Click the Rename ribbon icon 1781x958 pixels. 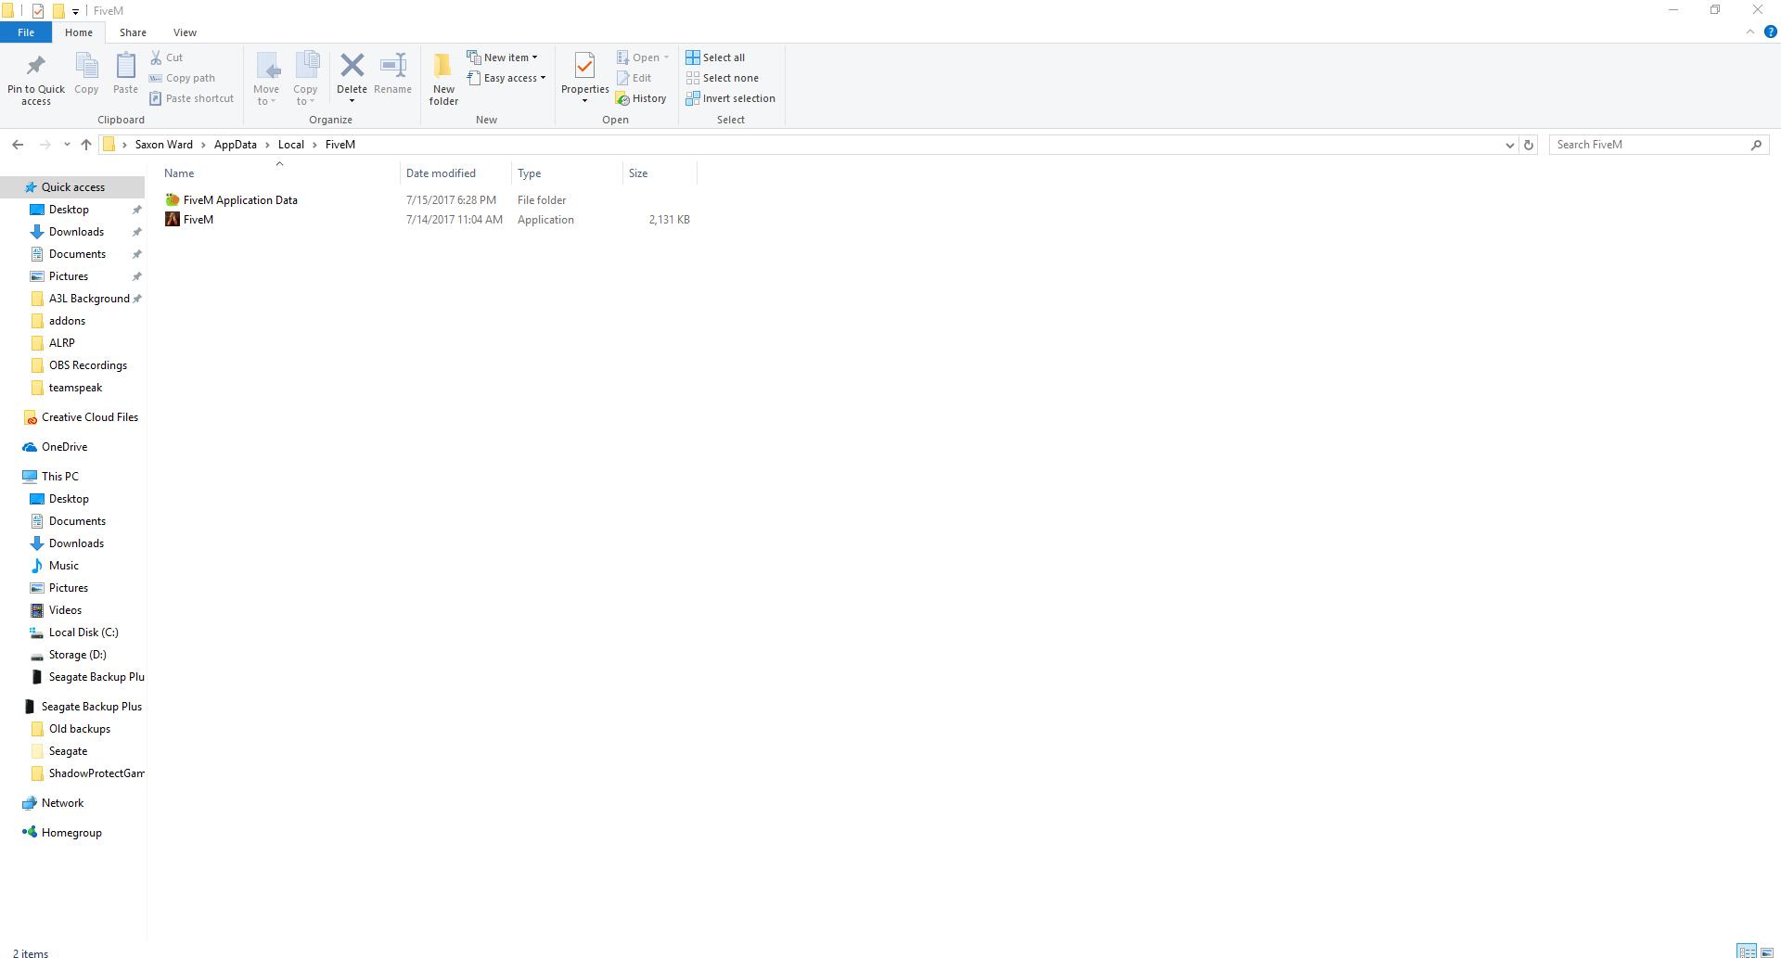click(393, 65)
